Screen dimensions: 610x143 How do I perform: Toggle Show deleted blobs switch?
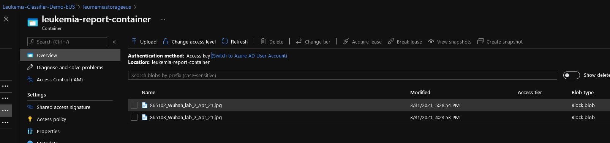point(571,75)
